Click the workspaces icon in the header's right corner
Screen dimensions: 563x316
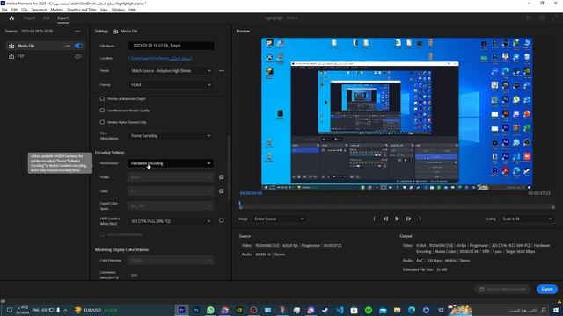(529, 18)
